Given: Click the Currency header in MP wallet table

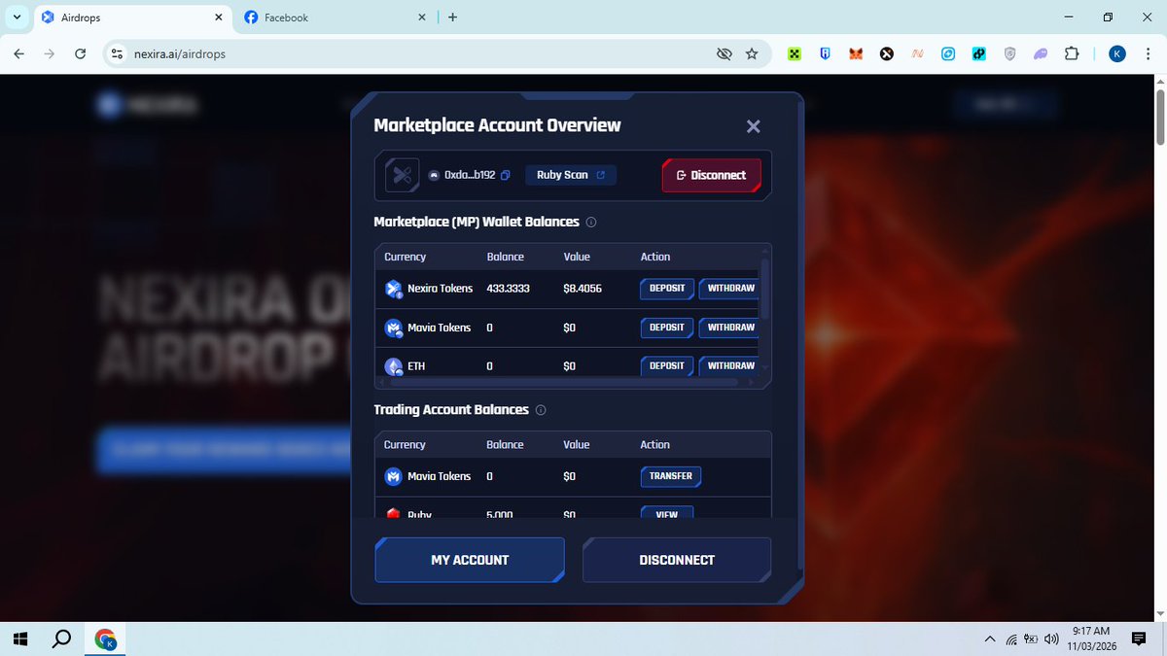Looking at the screenshot, I should (x=405, y=257).
